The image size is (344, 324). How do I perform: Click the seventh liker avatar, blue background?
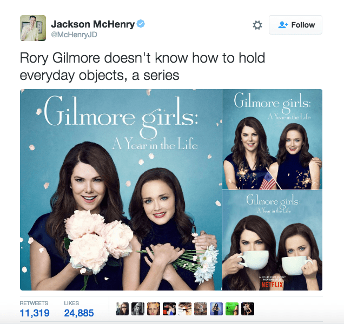[x=216, y=309]
